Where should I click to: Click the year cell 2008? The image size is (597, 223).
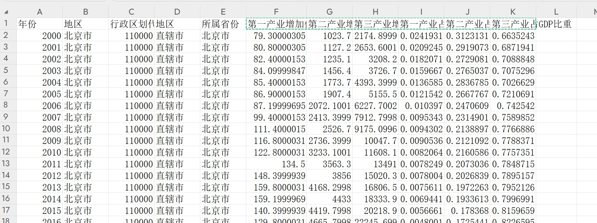click(39, 129)
